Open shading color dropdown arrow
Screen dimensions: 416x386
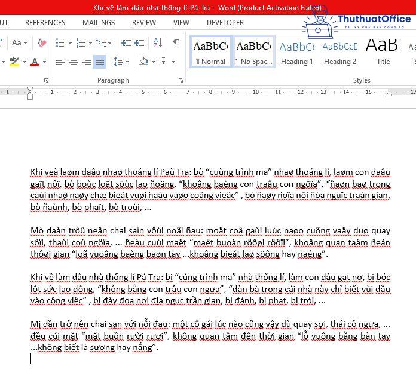pos(154,62)
